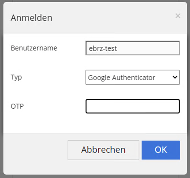The image size is (190, 178).
Task: Select the ebrz-test text in the username box
Action: 103,48
